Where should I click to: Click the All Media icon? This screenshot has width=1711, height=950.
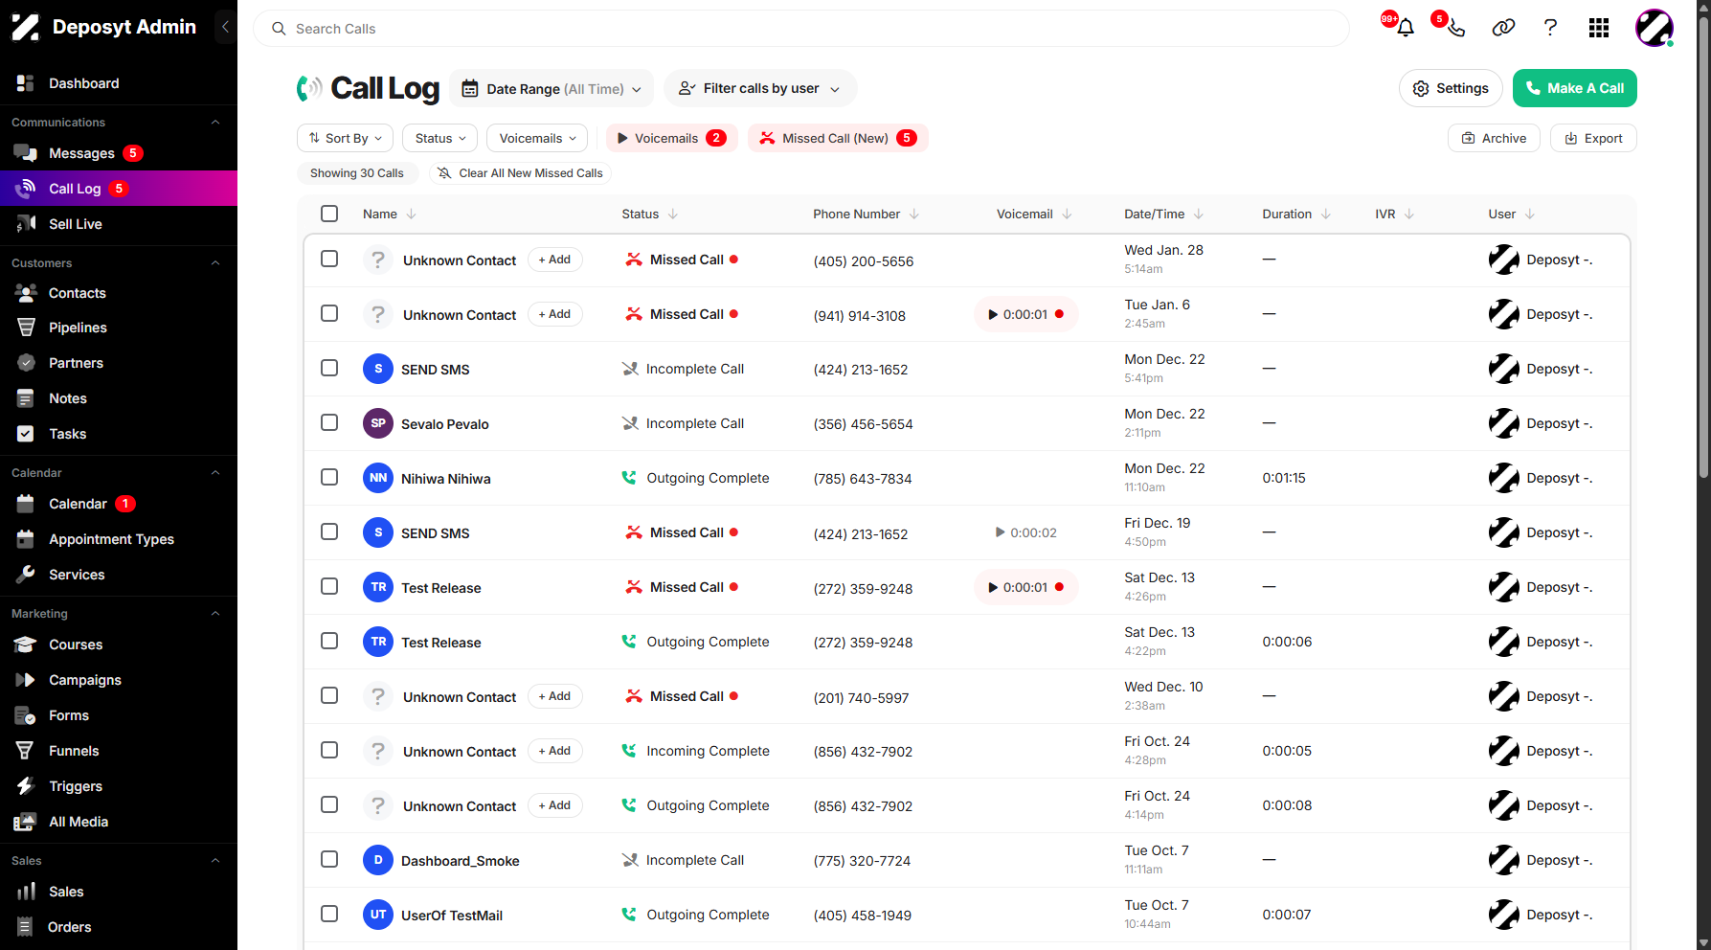point(26,822)
